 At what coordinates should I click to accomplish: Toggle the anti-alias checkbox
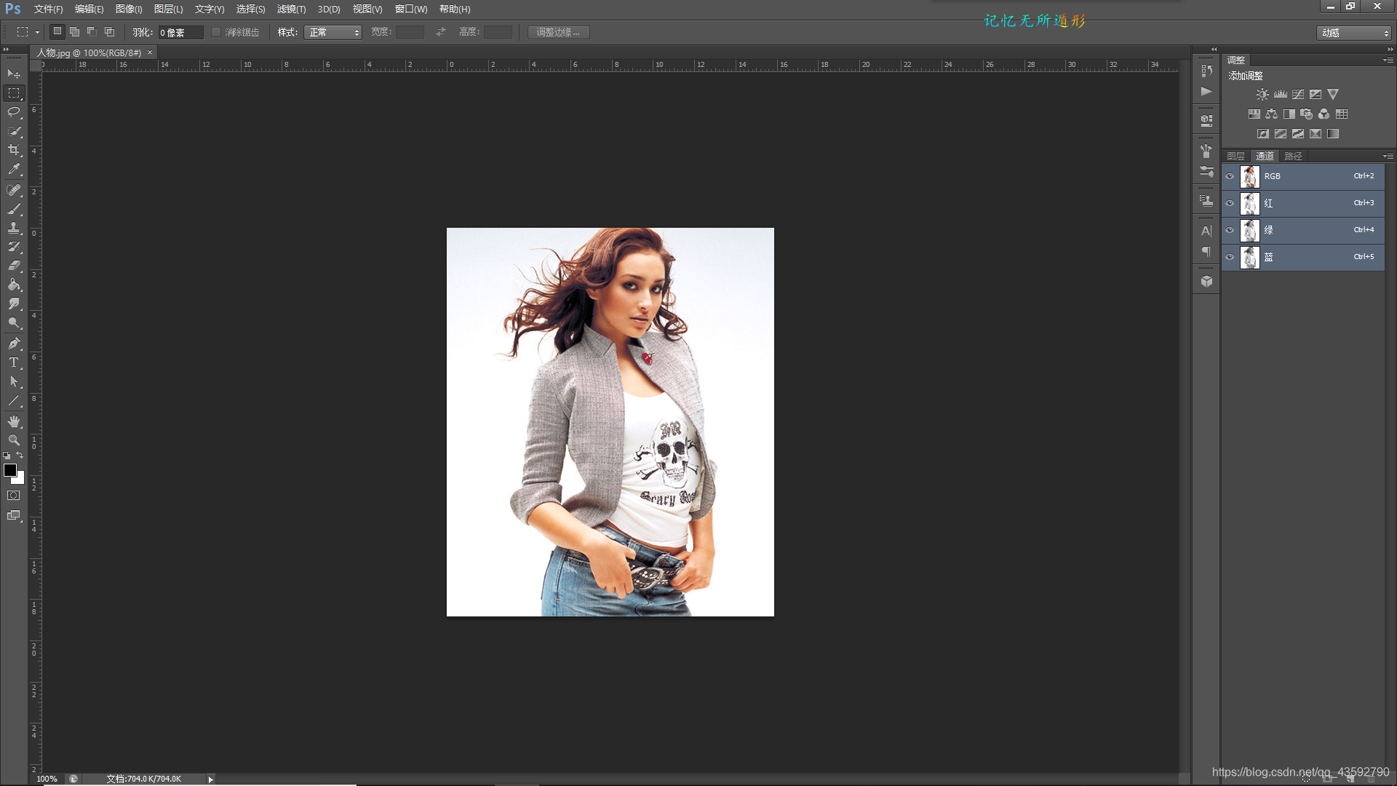click(x=216, y=32)
